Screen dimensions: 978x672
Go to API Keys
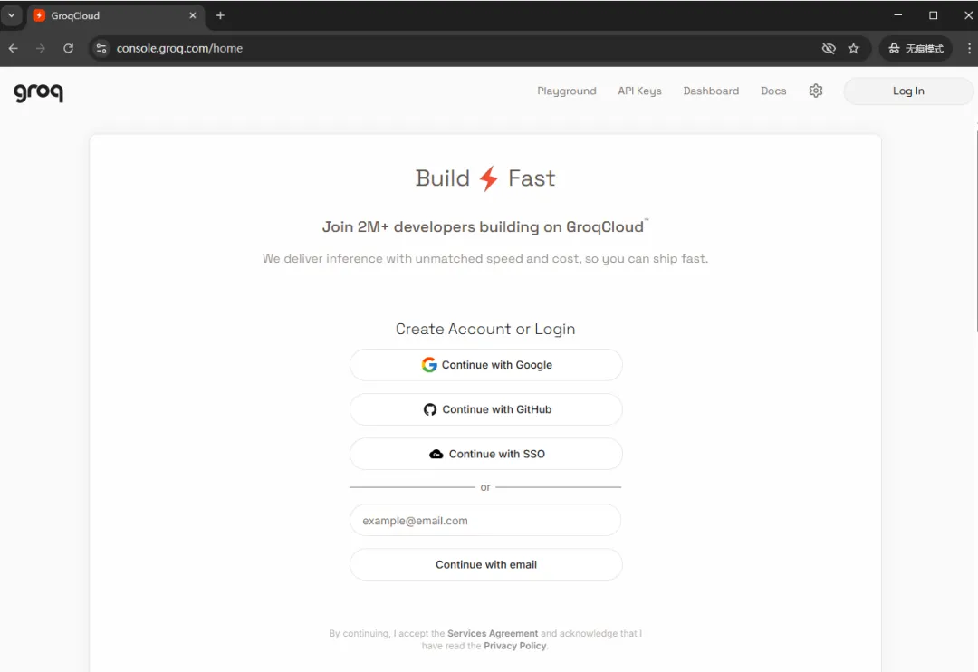[639, 91]
